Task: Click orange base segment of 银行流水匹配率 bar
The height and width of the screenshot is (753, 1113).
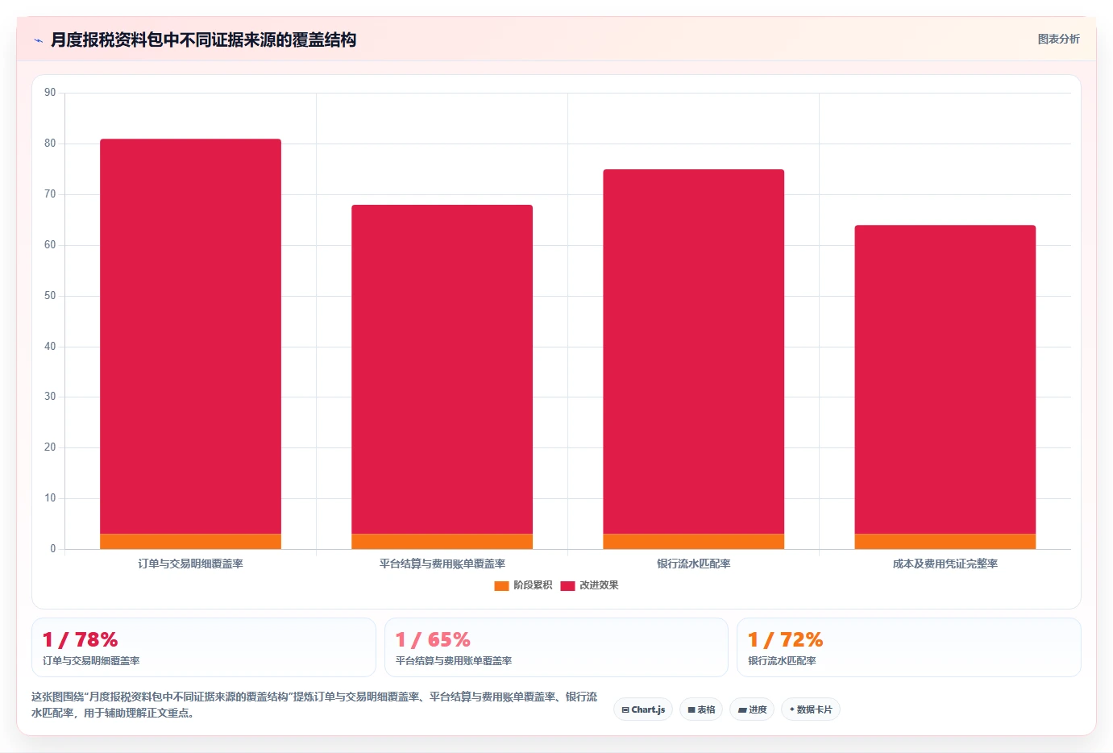Action: coord(693,541)
